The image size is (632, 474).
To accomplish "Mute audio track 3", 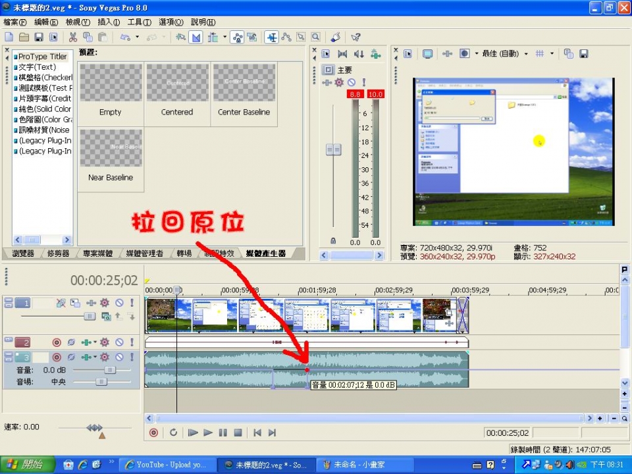I will [119, 357].
